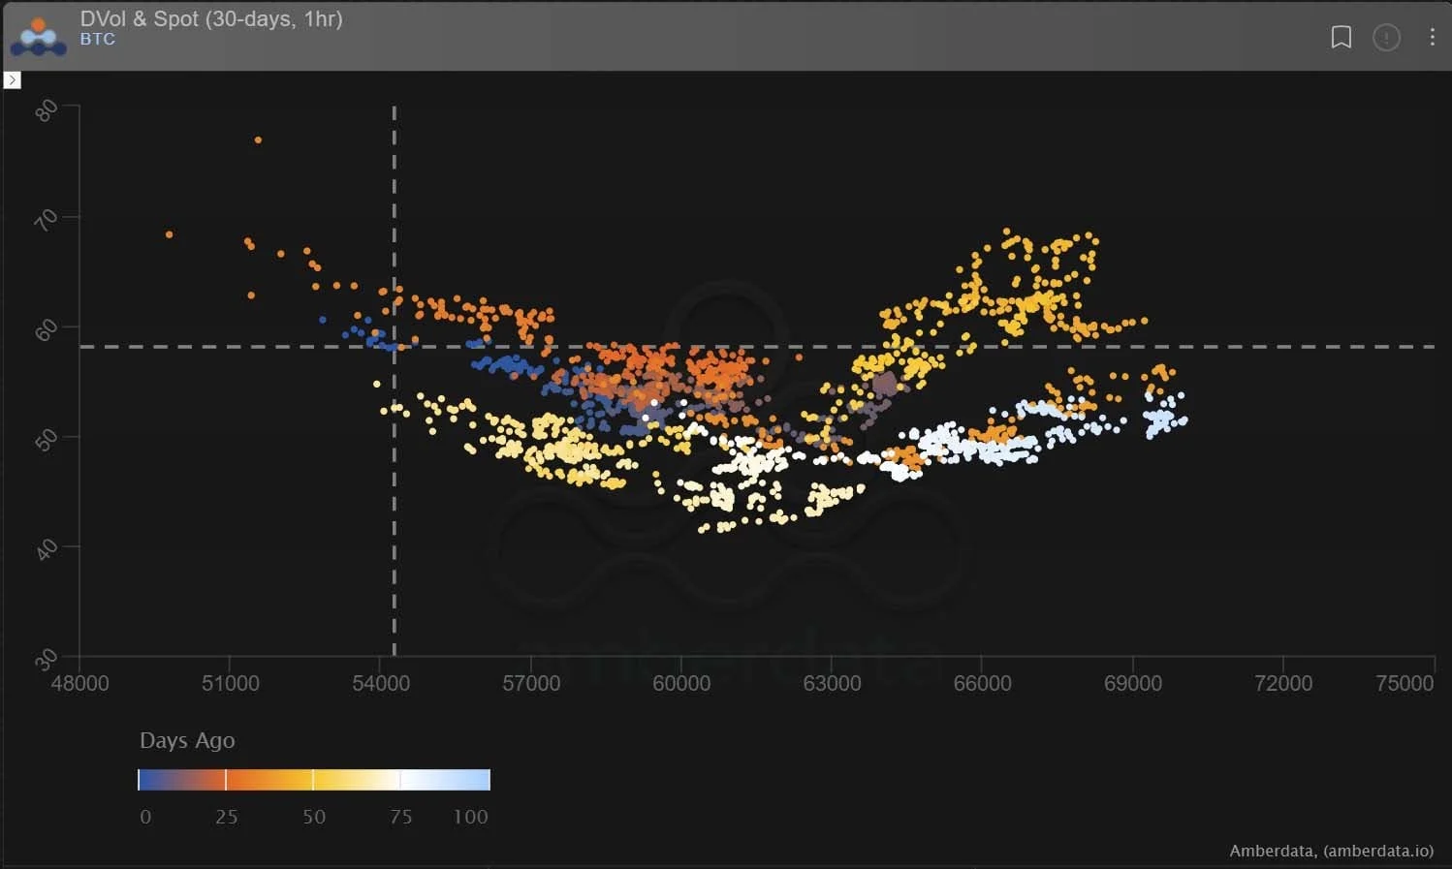
Task: Click the 75 tick under the legend
Action: [401, 817]
